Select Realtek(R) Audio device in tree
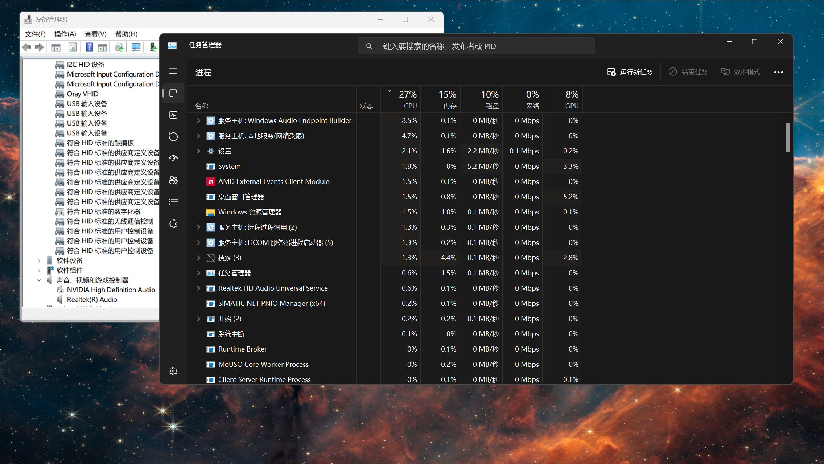This screenshot has width=824, height=464. click(x=92, y=300)
